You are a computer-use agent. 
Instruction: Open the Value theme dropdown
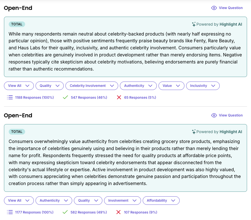coord(171,86)
